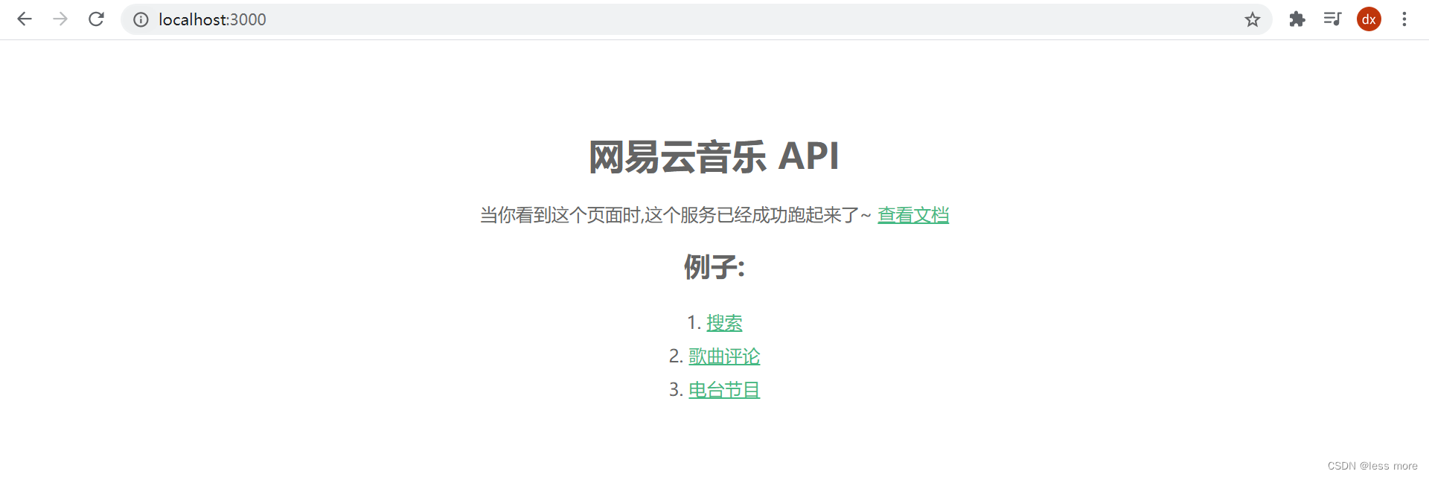Open the 查看文档 documentation link
The image size is (1429, 477).
click(x=913, y=215)
